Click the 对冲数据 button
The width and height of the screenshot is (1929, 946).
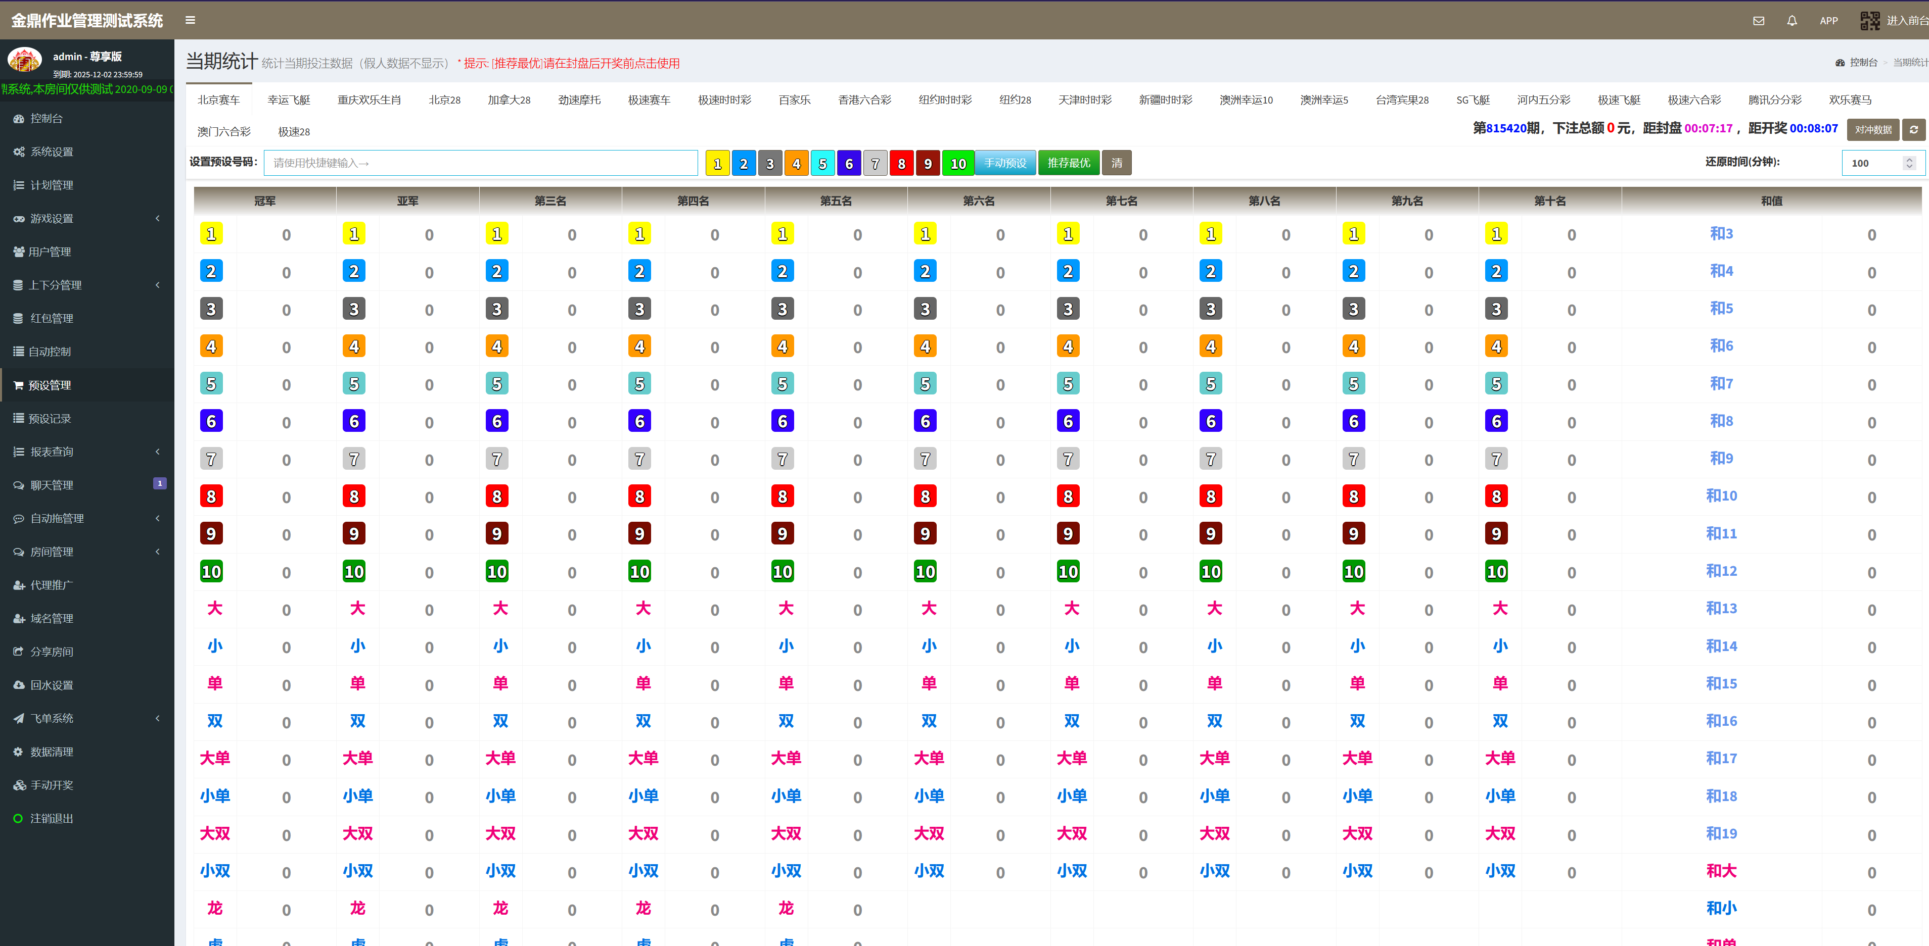click(x=1873, y=129)
